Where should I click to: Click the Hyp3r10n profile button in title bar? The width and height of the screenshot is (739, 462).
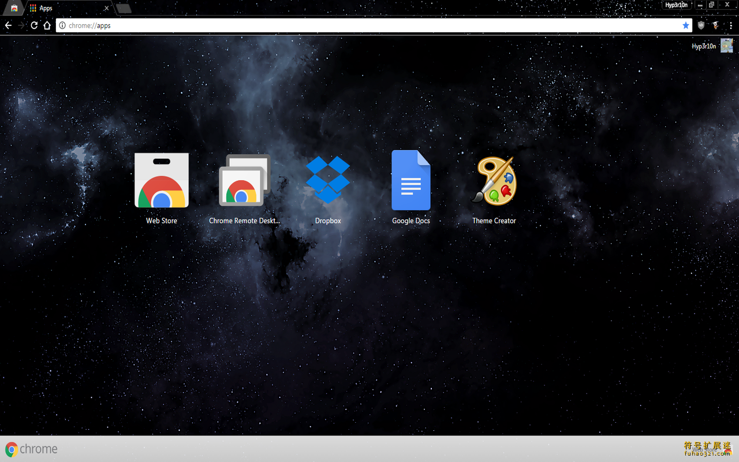[676, 5]
